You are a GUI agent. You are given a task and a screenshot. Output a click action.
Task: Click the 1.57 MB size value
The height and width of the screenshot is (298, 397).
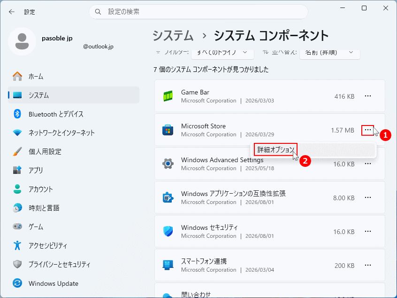(x=342, y=130)
